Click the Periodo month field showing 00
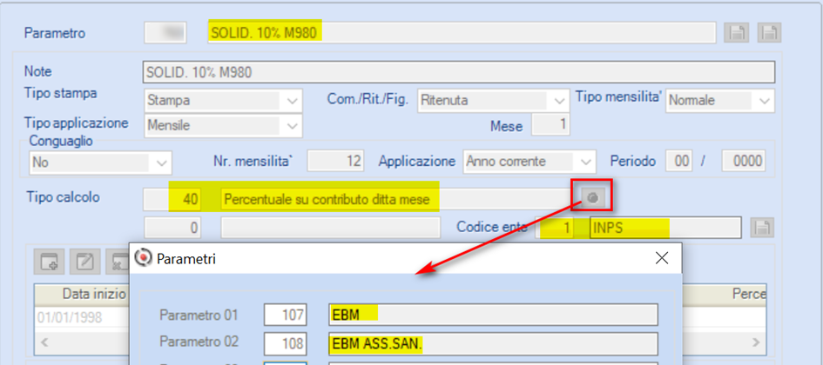 tap(678, 162)
